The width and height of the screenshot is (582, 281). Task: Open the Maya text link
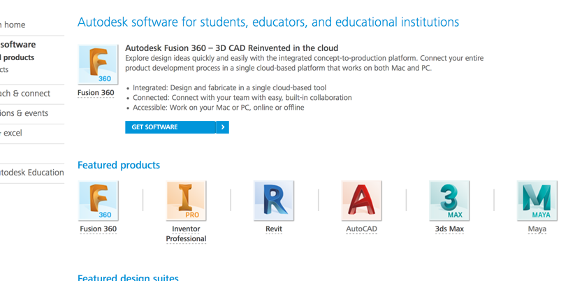pos(537,229)
